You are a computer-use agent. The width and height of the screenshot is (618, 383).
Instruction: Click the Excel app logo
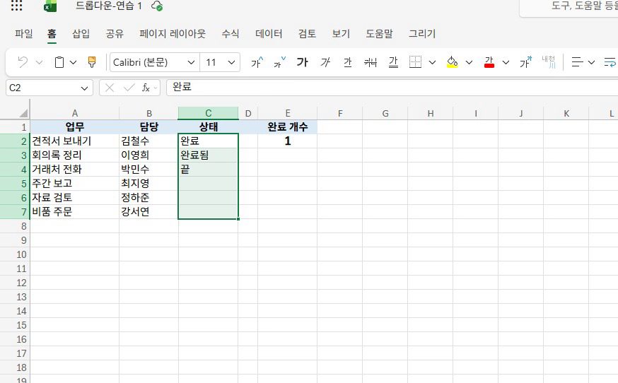(50, 6)
